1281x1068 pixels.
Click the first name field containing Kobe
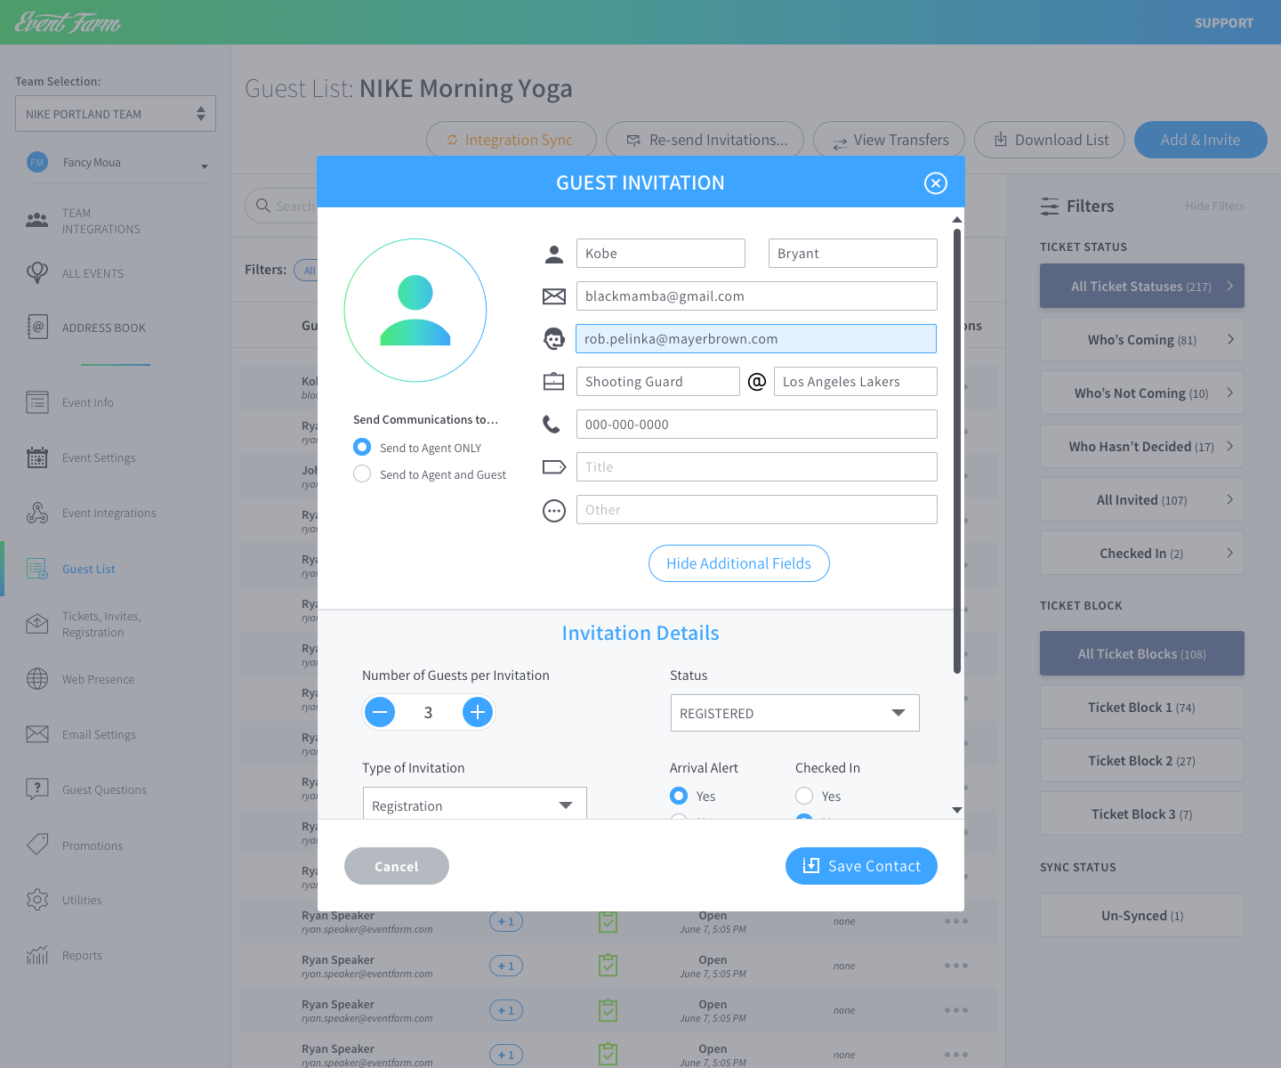pyautogui.click(x=661, y=254)
